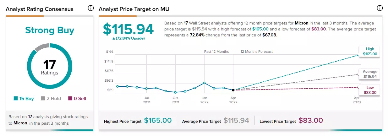Open the Average $115.94 forecast label
The width and height of the screenshot is (388, 136).
click(x=369, y=74)
